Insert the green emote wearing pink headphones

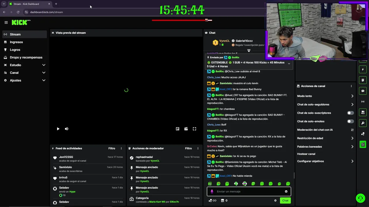pos(245,184)
